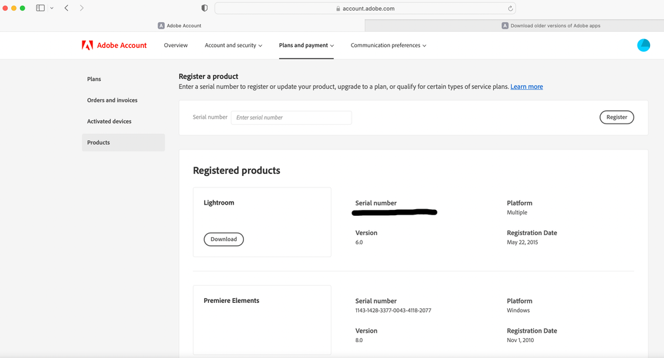Switch to the Adobe Account tab
664x358 pixels.
point(182,25)
